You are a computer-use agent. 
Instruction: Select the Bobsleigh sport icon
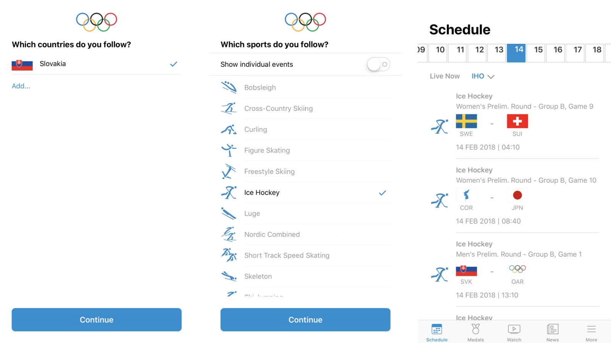click(x=229, y=87)
